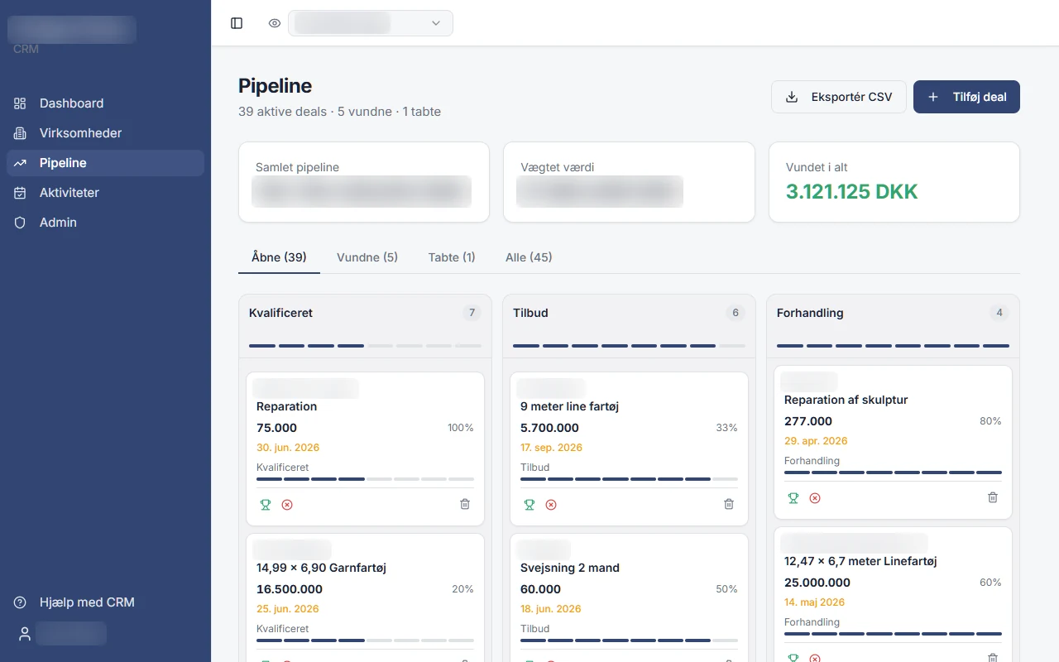Image resolution: width=1059 pixels, height=662 pixels.
Task: Mark Reparation af skulptur deal as won
Action: click(793, 498)
